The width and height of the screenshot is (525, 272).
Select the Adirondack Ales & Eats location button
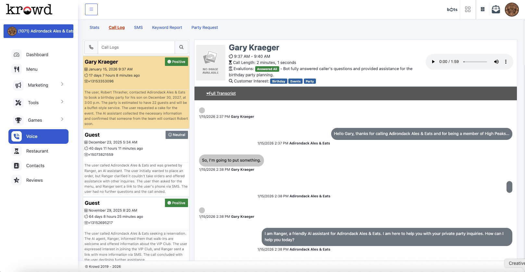pos(38,31)
